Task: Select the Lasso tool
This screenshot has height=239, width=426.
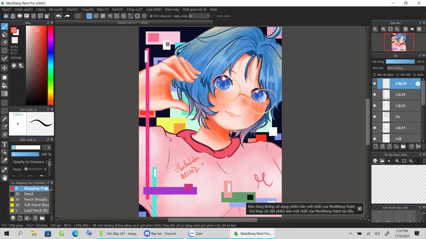Action: tap(4, 111)
